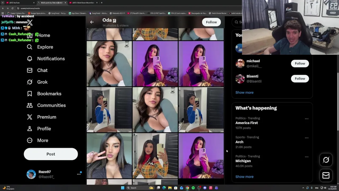This screenshot has height=191, width=339.
Task: Open Communities people icon in sidebar
Action: pyautogui.click(x=29, y=105)
